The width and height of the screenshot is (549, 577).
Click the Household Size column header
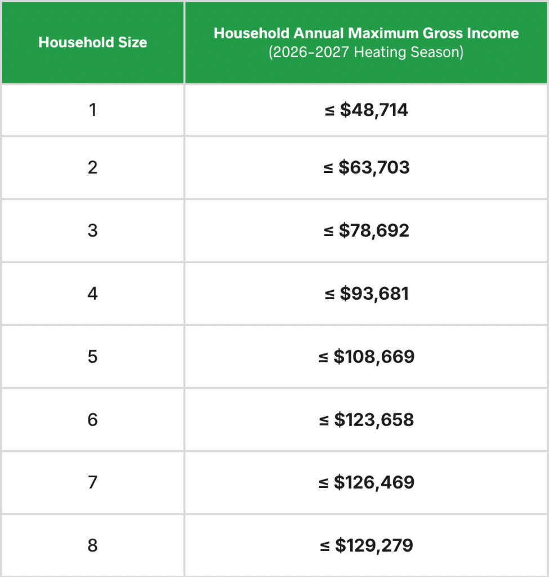tap(93, 42)
